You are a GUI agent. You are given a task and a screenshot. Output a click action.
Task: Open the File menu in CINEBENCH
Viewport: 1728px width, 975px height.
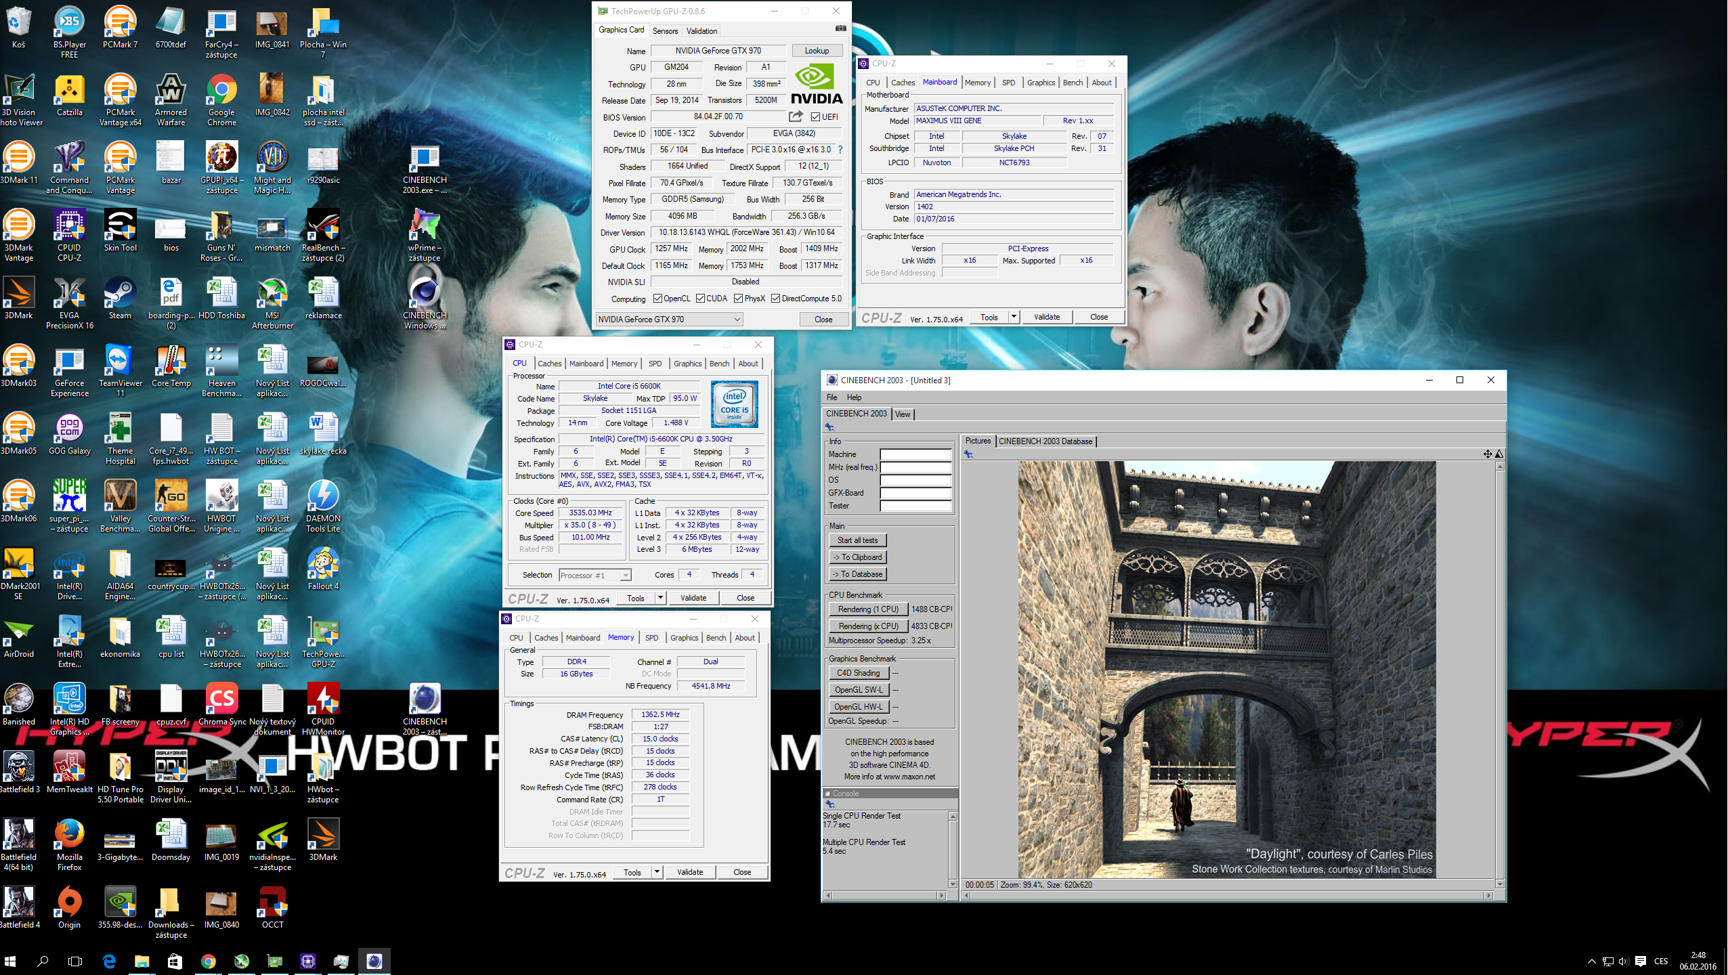831,397
